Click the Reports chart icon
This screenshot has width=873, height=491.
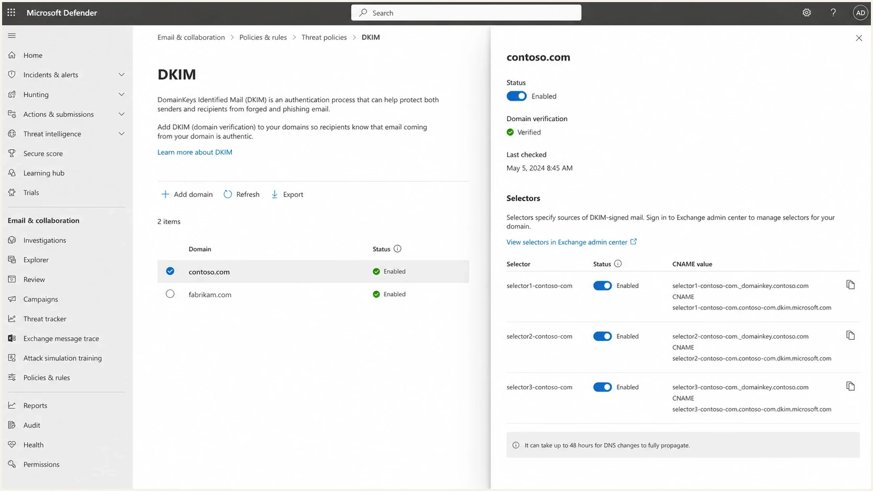tap(12, 405)
